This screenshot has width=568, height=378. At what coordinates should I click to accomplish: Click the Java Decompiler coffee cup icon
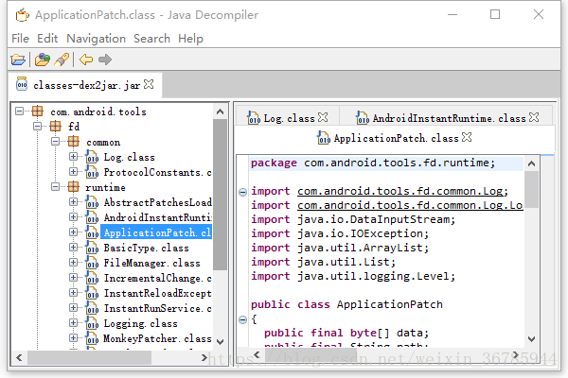[22, 15]
